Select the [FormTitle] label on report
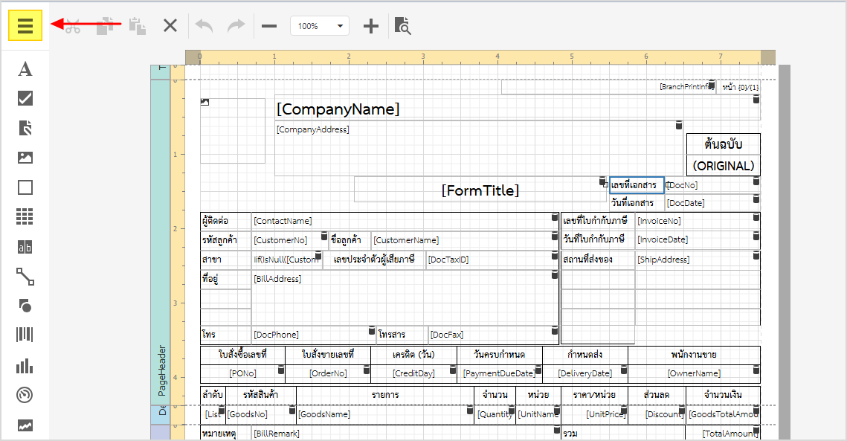The height and width of the screenshot is (441, 847). 480,190
